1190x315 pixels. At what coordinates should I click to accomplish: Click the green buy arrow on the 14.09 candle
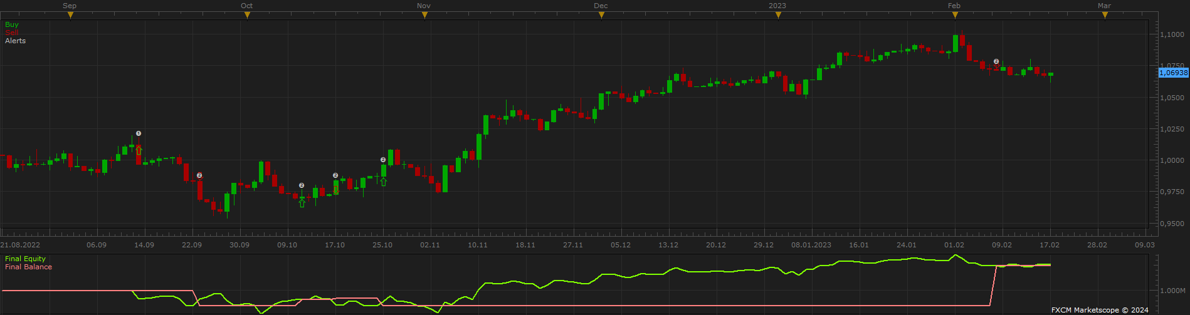139,150
